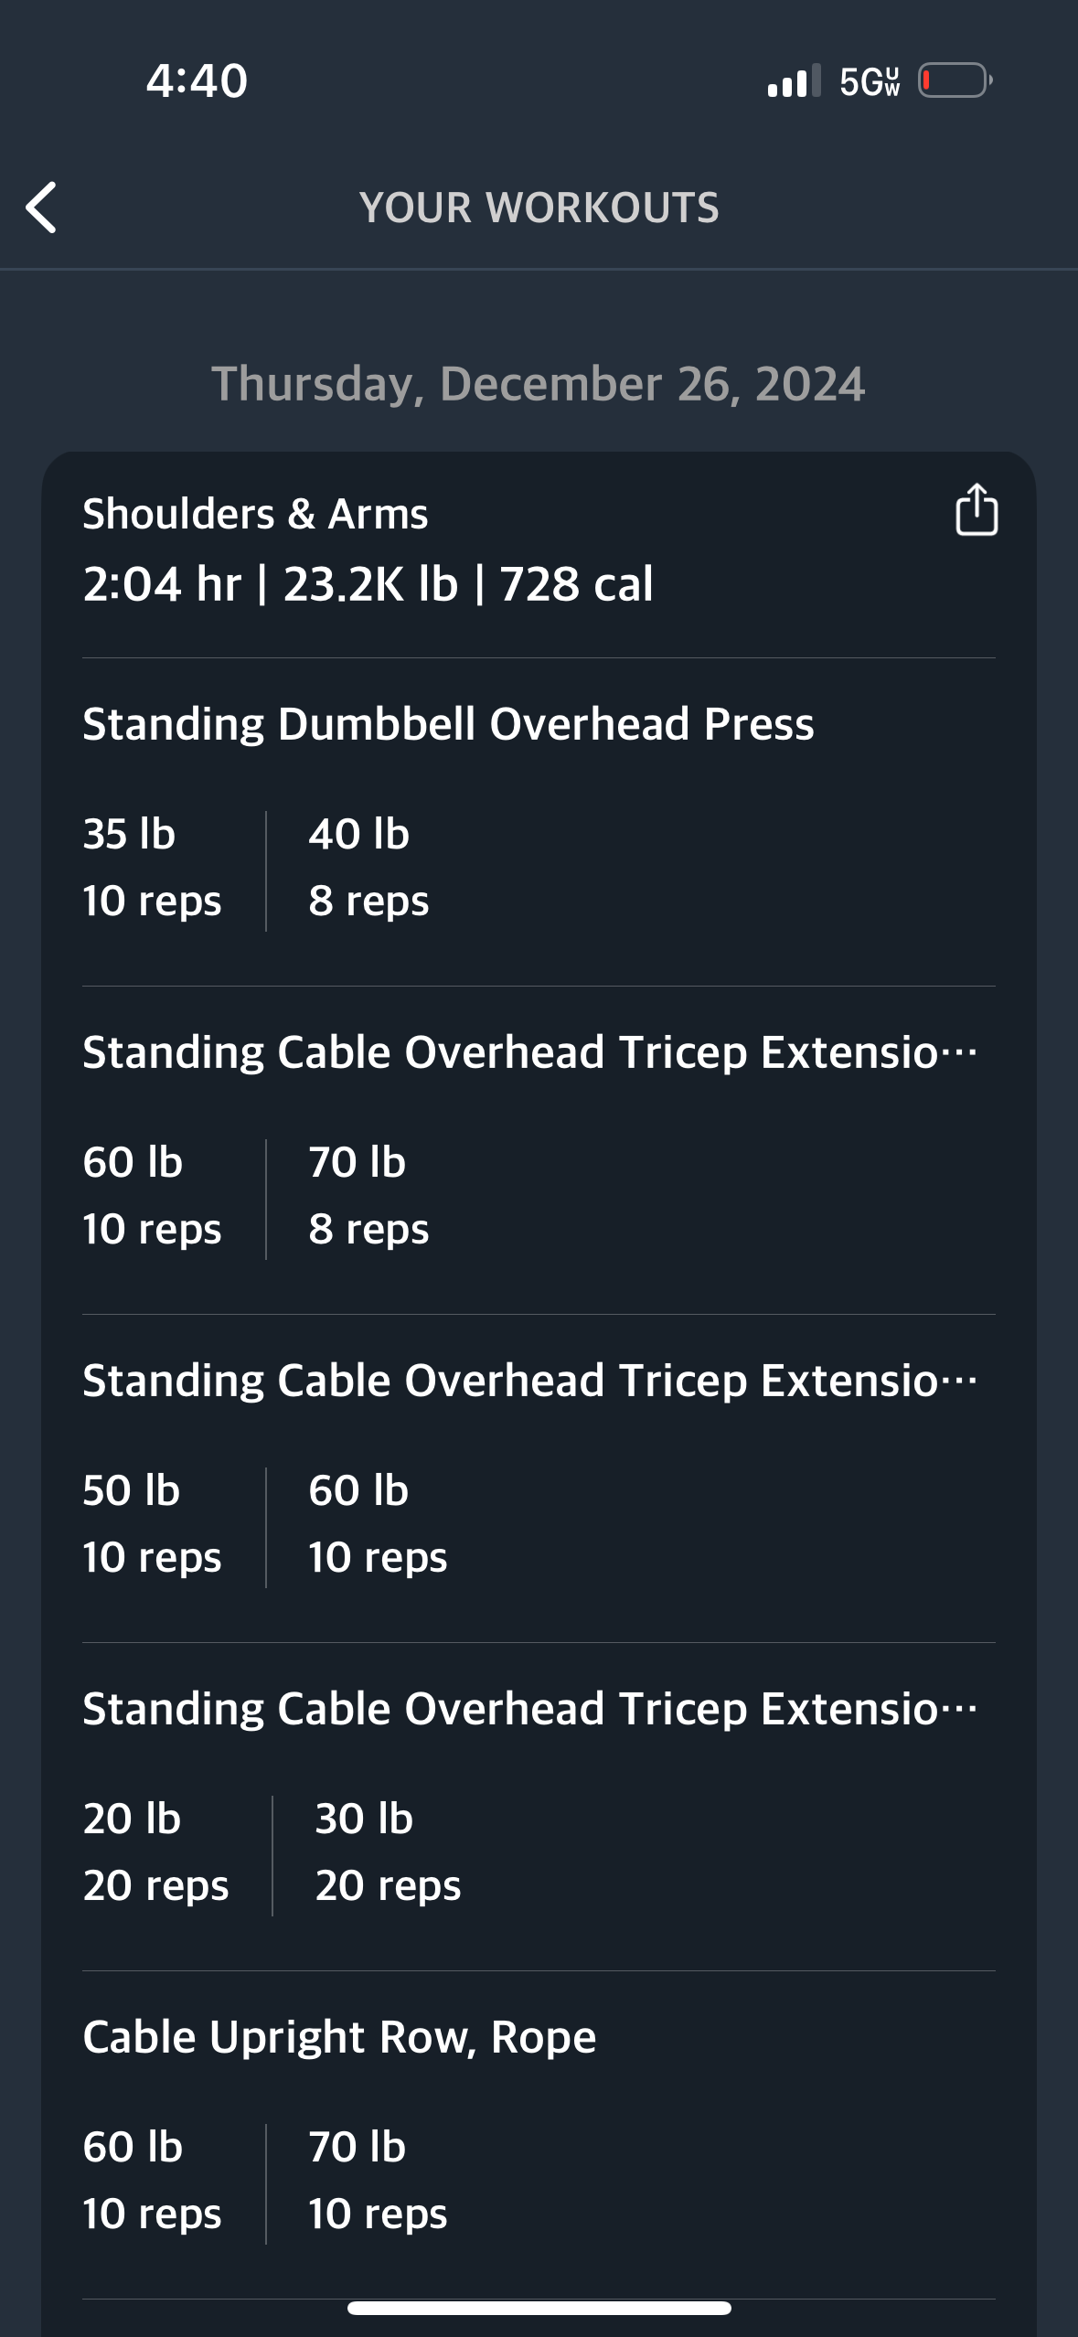Tap the home indicator bar
Image resolution: width=1078 pixels, height=2337 pixels.
click(x=539, y=2308)
